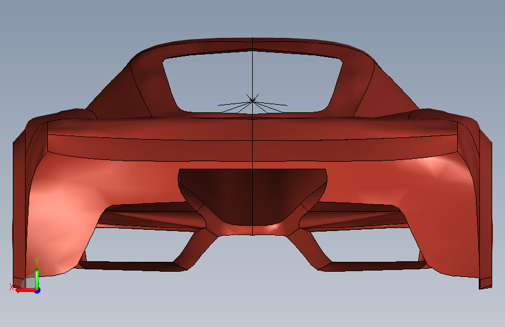Click the red X axis arrow of triad
Viewport: 505px width, 327px height.
(25, 290)
